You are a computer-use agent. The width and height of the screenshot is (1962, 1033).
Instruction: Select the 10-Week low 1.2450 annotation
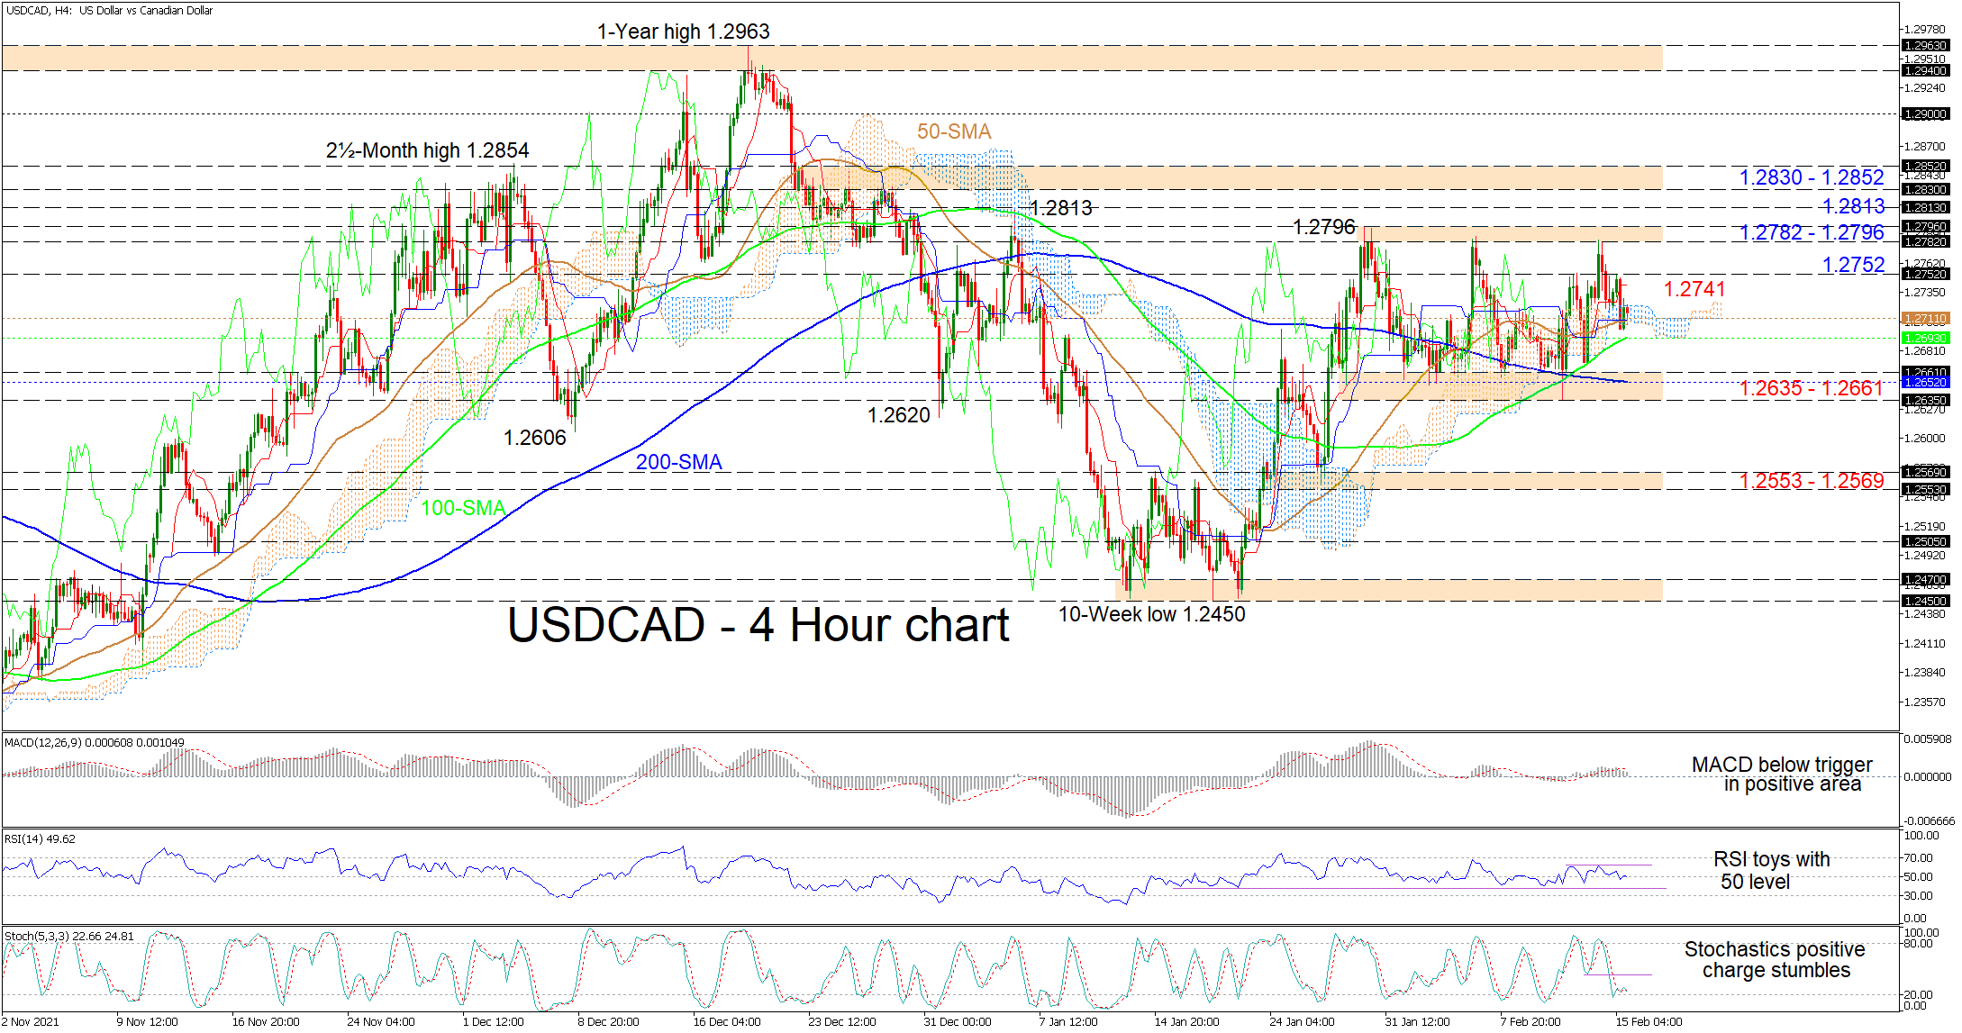(x=1151, y=614)
